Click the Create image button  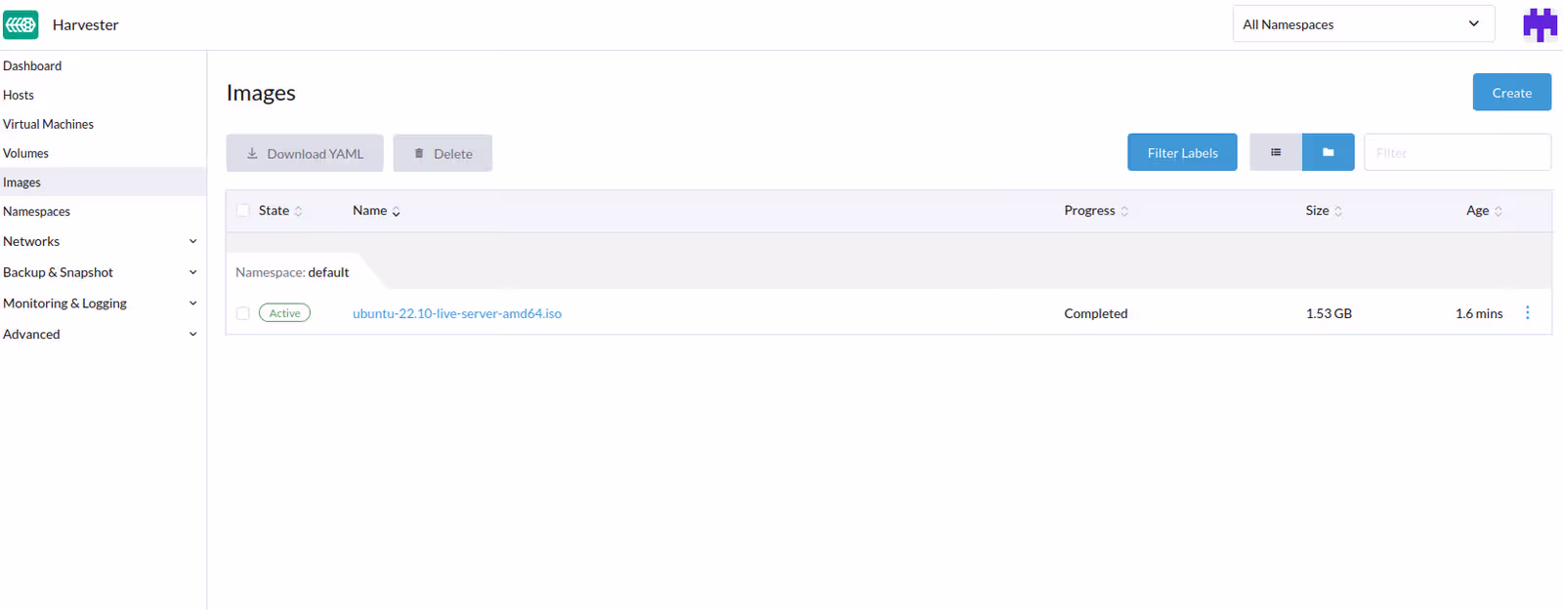click(x=1511, y=93)
